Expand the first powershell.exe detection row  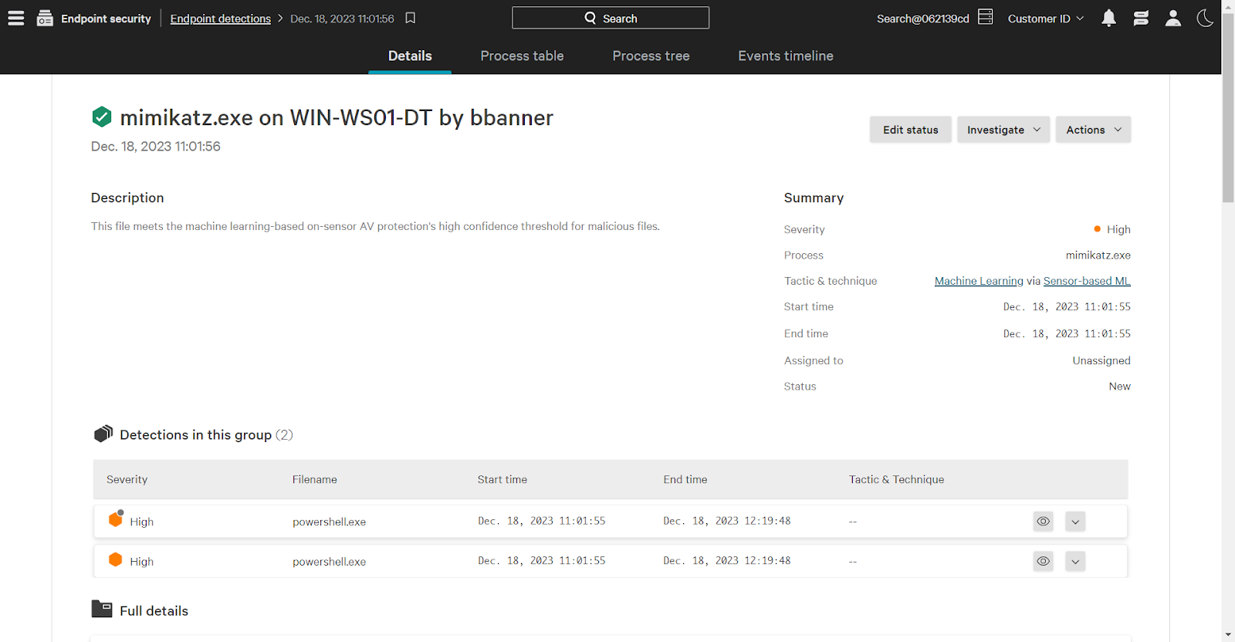[1075, 522]
